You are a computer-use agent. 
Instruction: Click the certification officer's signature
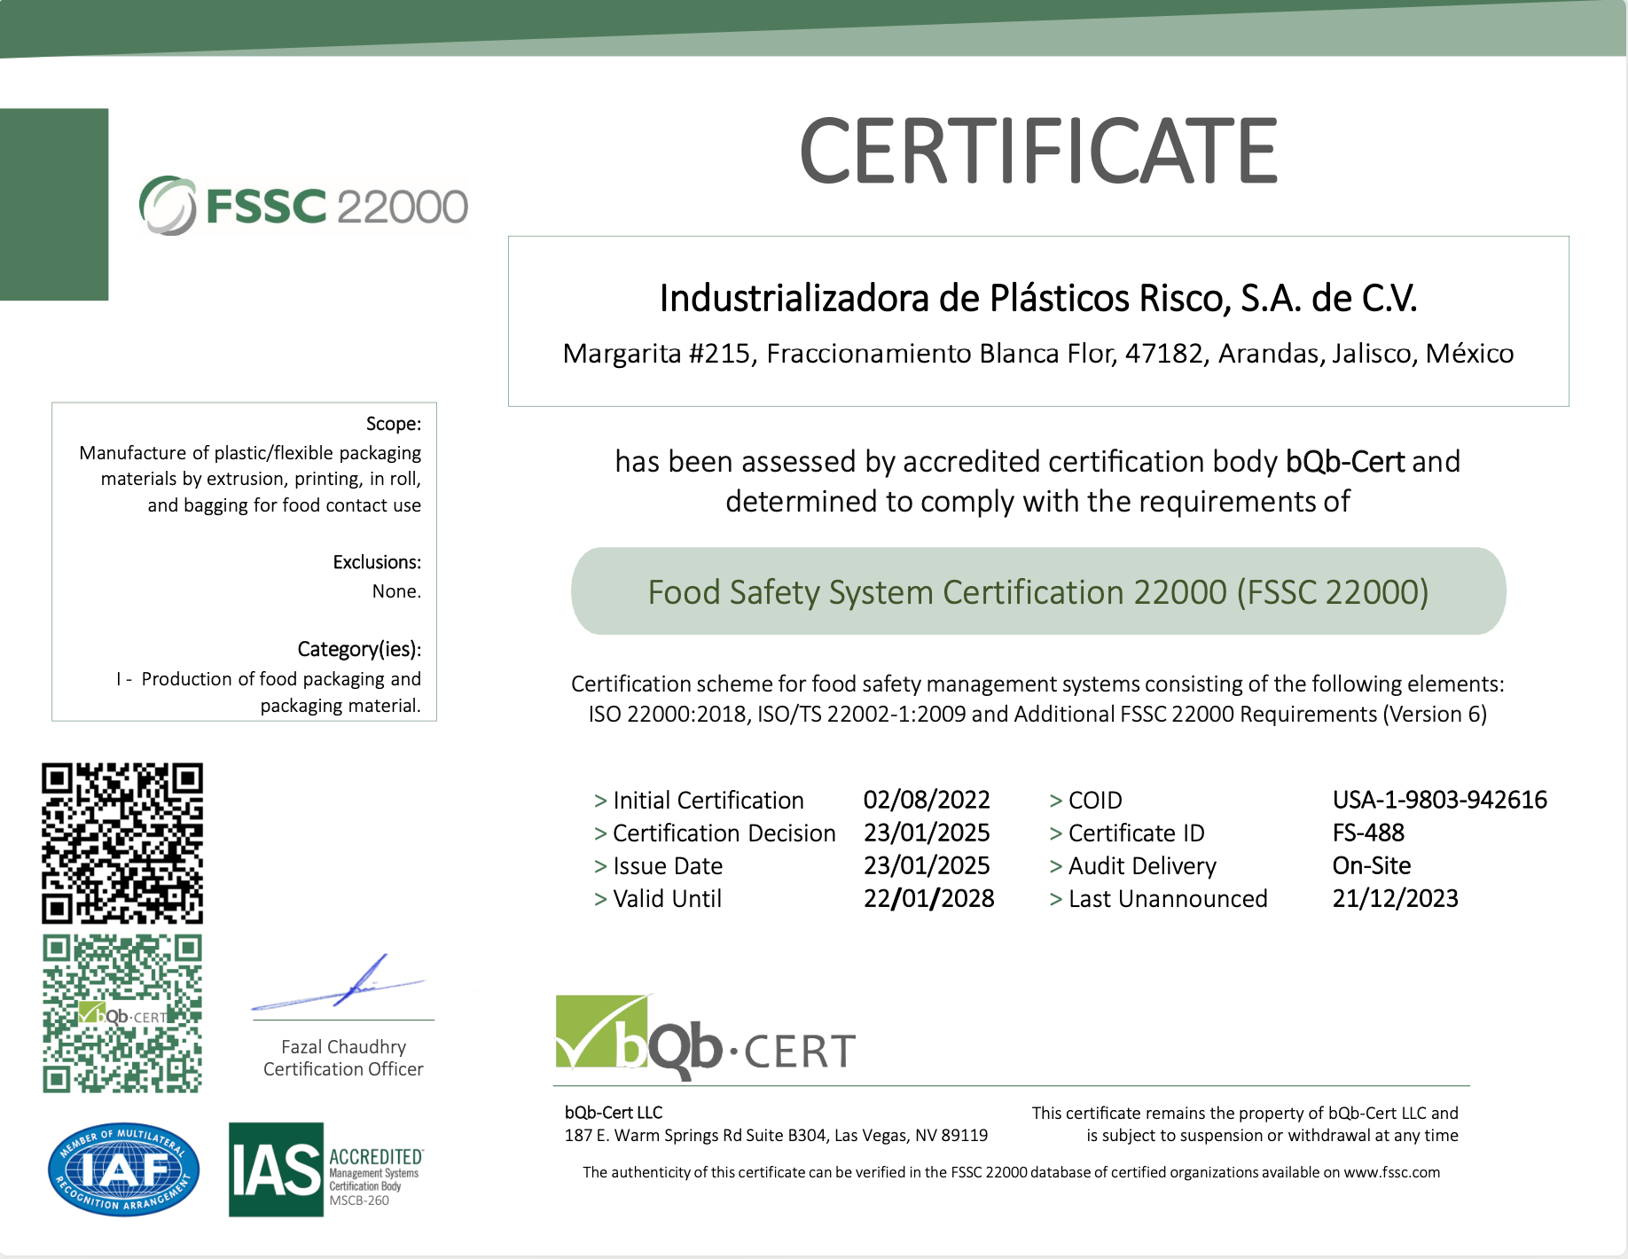pyautogui.click(x=339, y=982)
